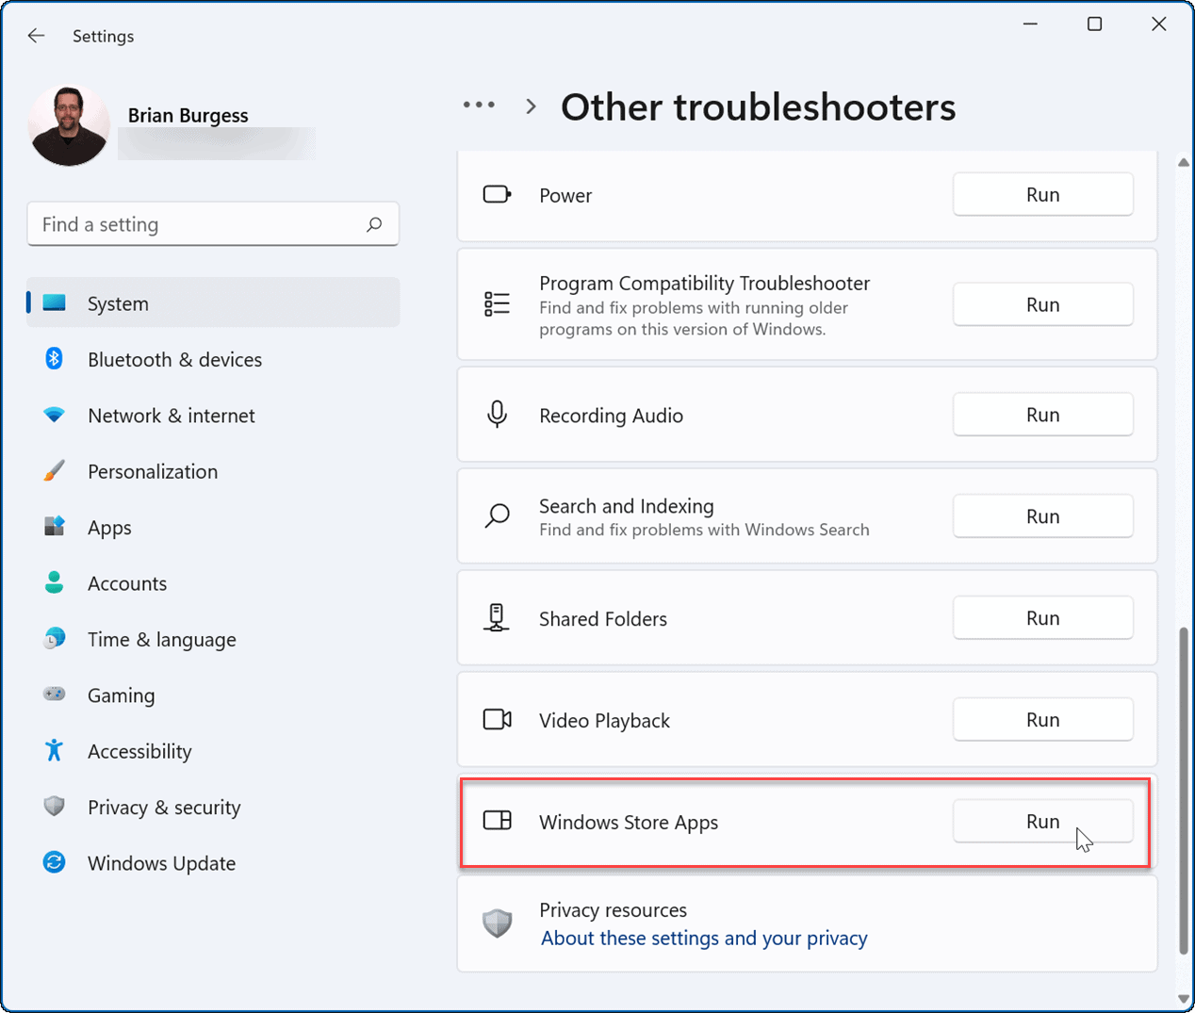Close the Settings window

[x=1158, y=25]
